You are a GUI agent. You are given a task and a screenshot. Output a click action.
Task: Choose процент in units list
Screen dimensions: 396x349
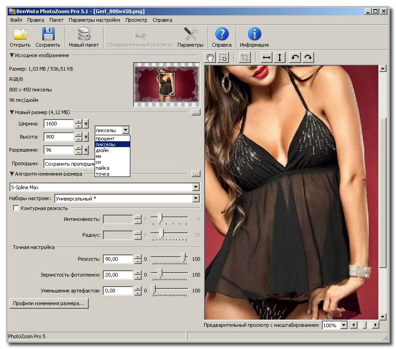[x=112, y=139]
